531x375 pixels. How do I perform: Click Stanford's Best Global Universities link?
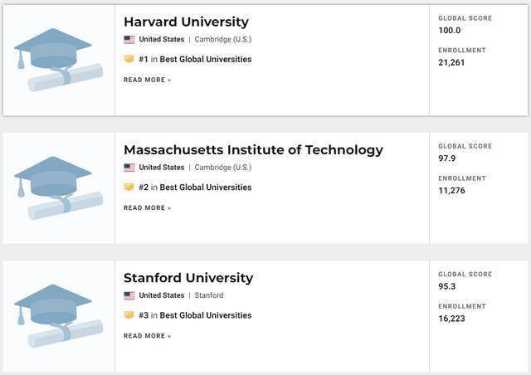[206, 315]
